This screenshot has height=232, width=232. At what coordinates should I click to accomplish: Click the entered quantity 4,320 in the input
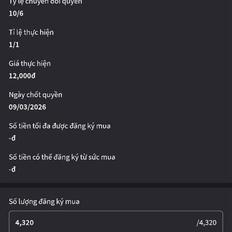point(24,223)
